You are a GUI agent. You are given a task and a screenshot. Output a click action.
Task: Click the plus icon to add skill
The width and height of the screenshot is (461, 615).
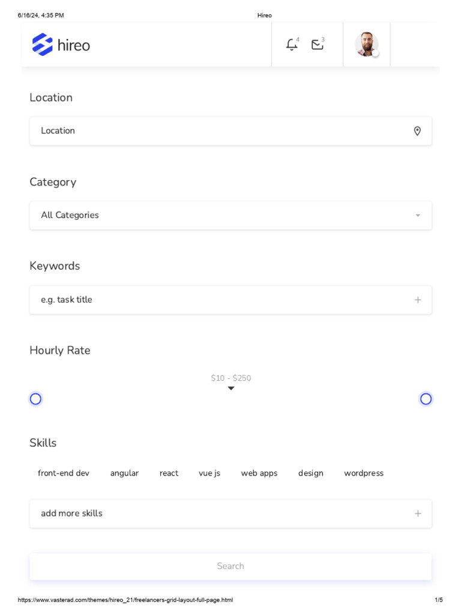[418, 514]
